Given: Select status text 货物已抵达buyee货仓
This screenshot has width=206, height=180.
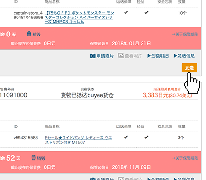Looking at the screenshot, I should 87,95.
